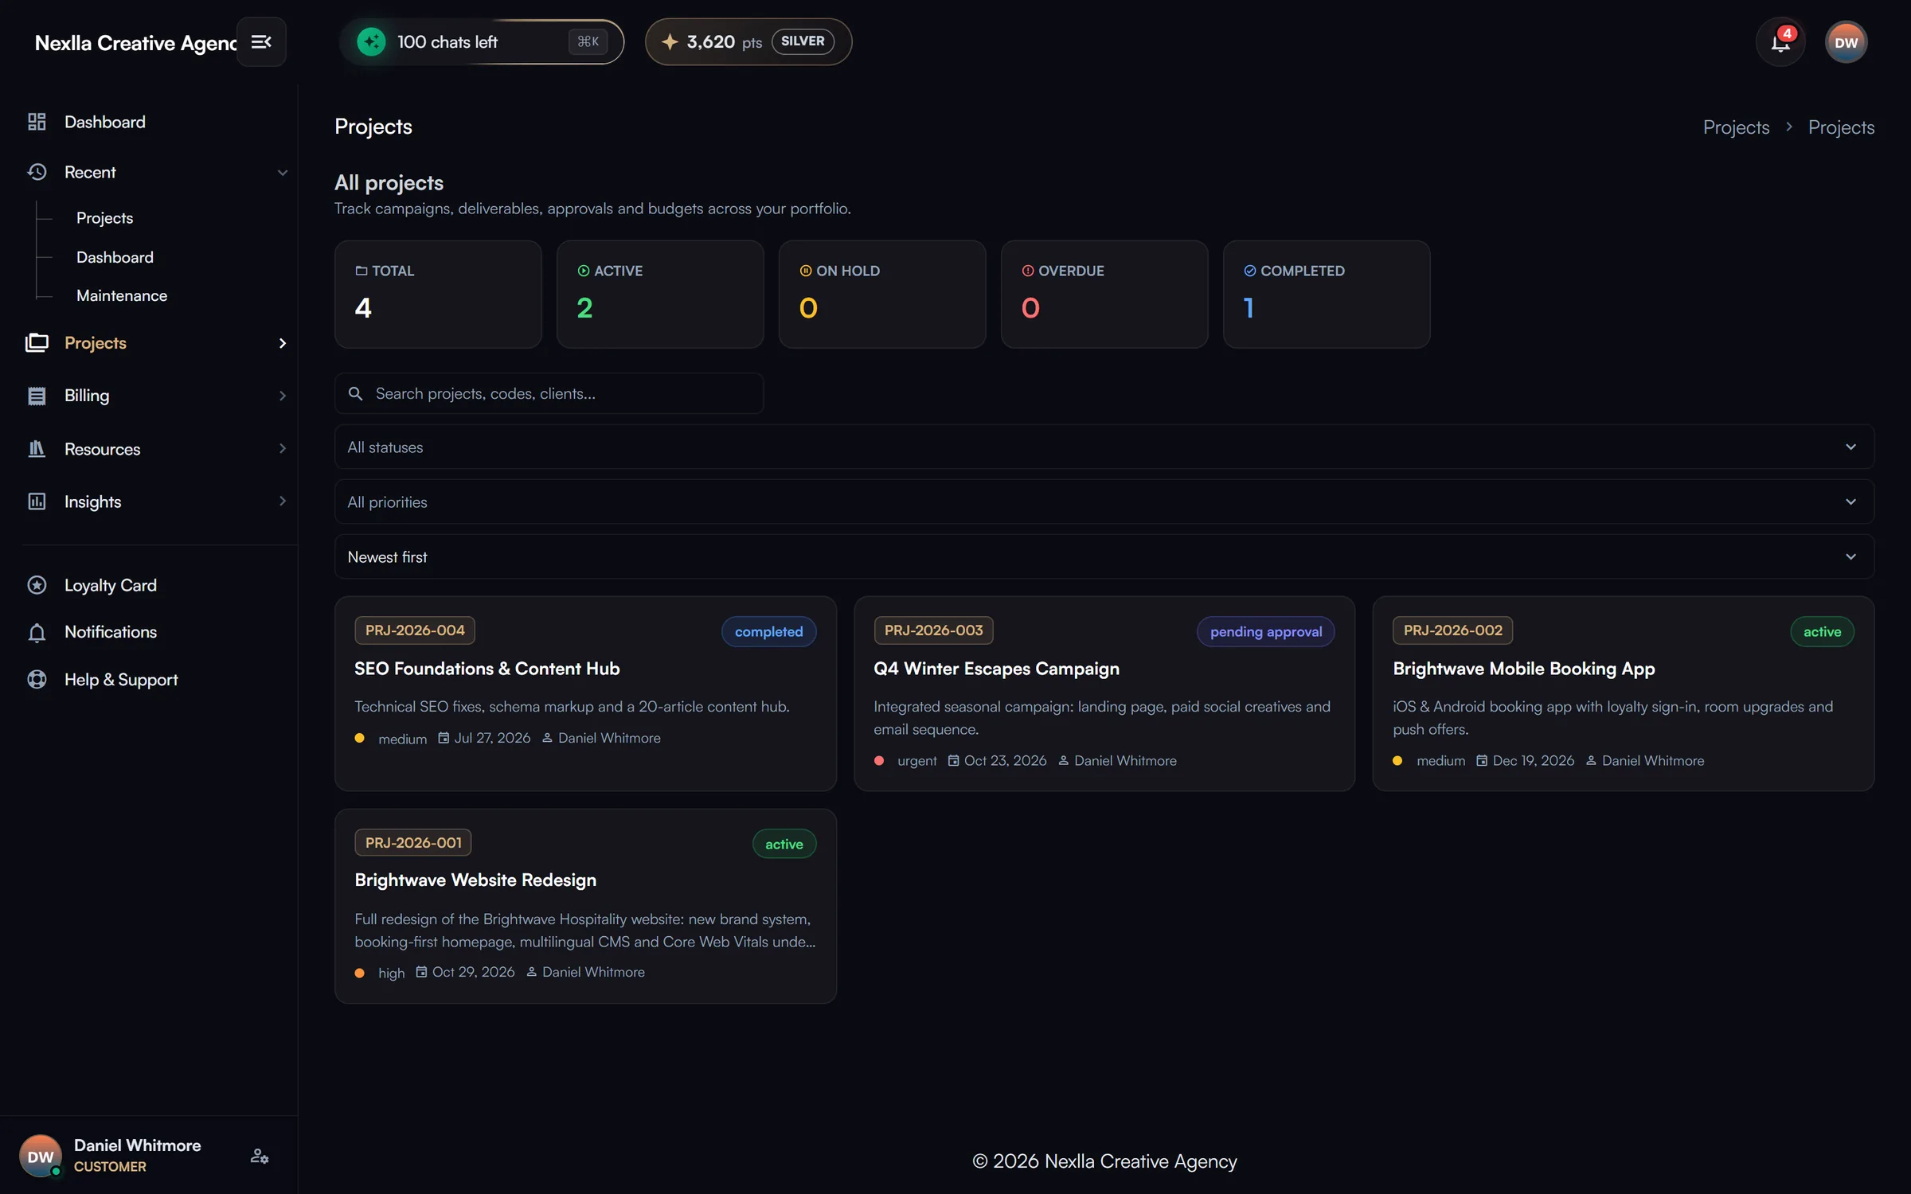Click the Help & Support lifebuoy icon
This screenshot has width=1911, height=1194.
tap(37, 680)
